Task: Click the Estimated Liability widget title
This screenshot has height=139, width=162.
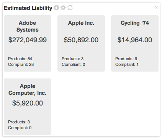Action: coord(28,8)
